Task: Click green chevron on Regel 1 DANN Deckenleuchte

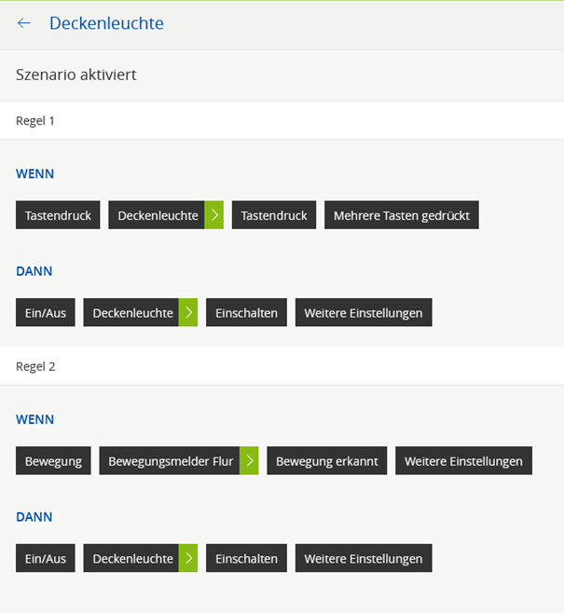Action: pyautogui.click(x=188, y=313)
